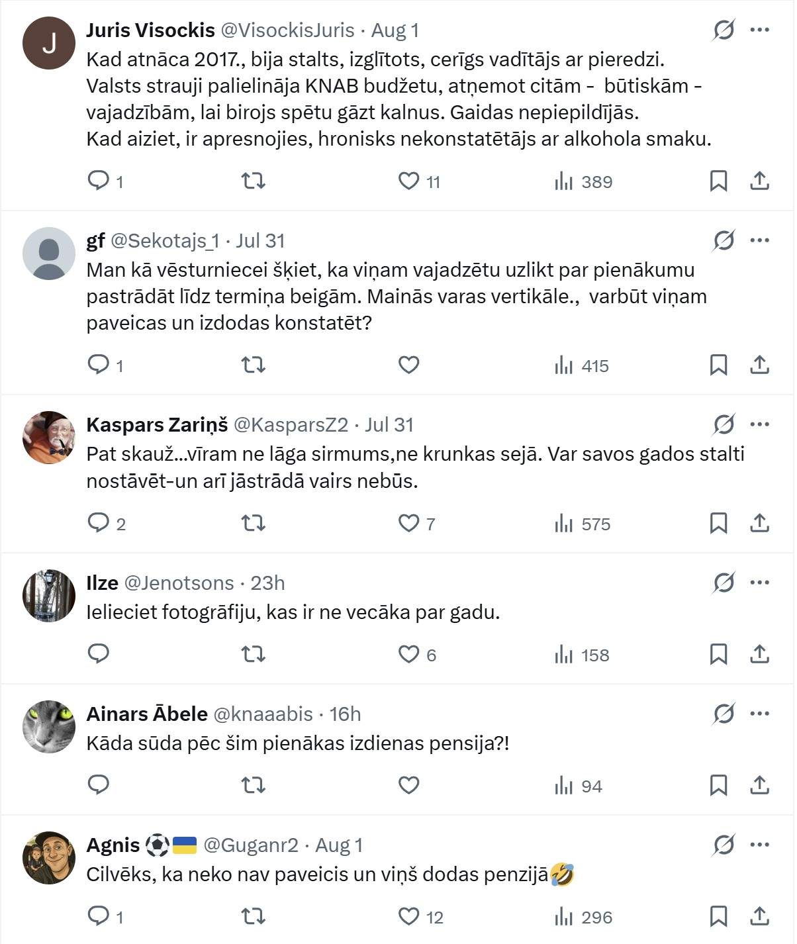797x944 pixels.
Task: Open Ainars Ābele's cat avatar
Action: tap(49, 727)
